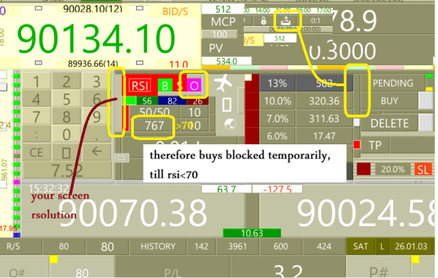Click the green 56 cell

tap(147, 101)
